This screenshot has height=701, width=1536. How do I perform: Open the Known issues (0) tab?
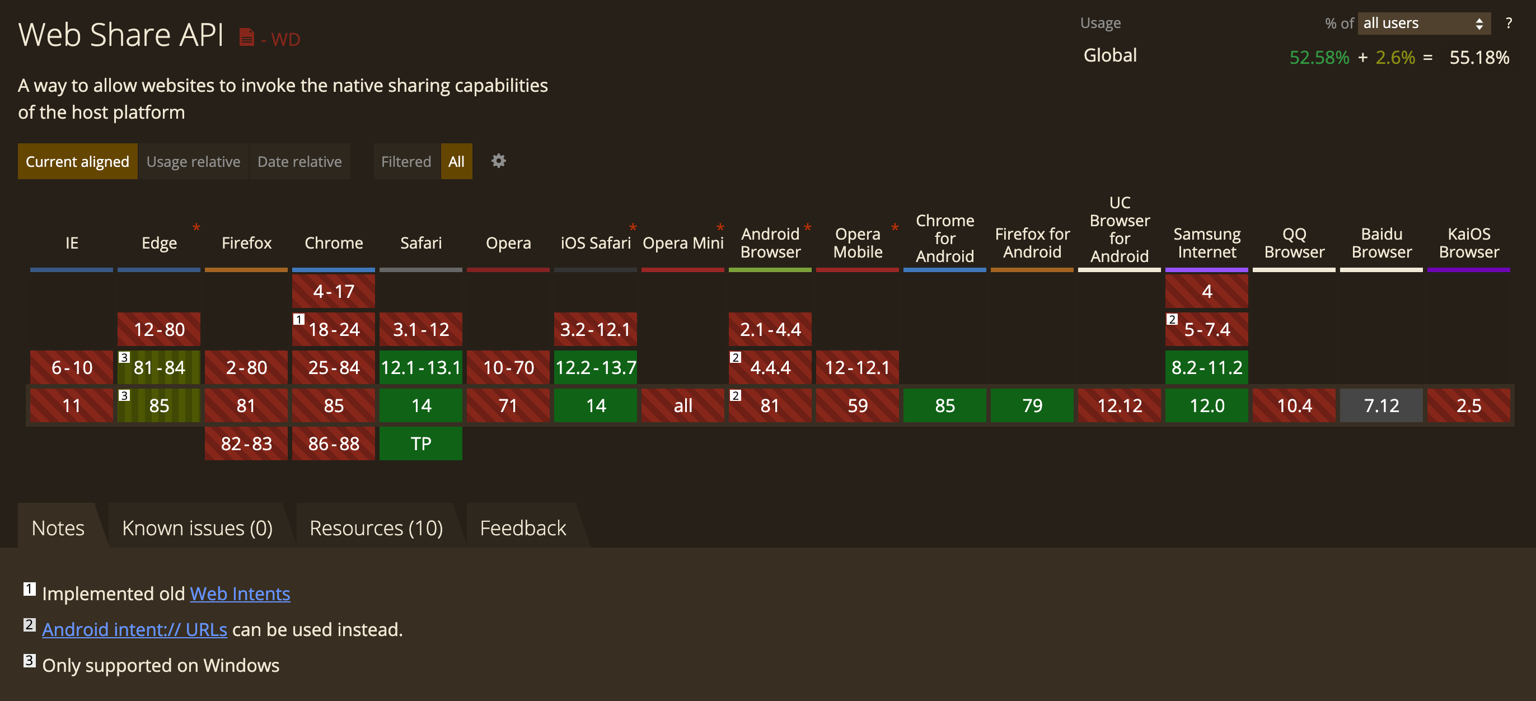[x=198, y=527]
